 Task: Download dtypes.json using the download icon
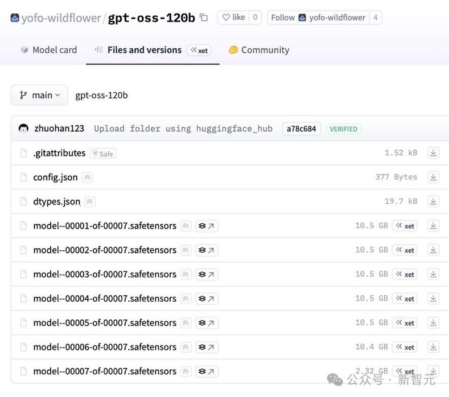click(x=433, y=201)
